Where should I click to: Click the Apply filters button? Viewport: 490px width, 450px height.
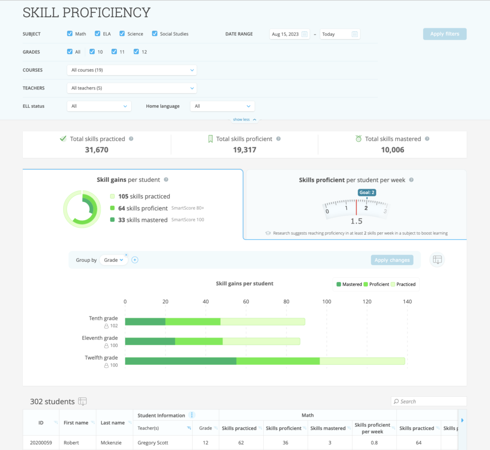point(445,34)
